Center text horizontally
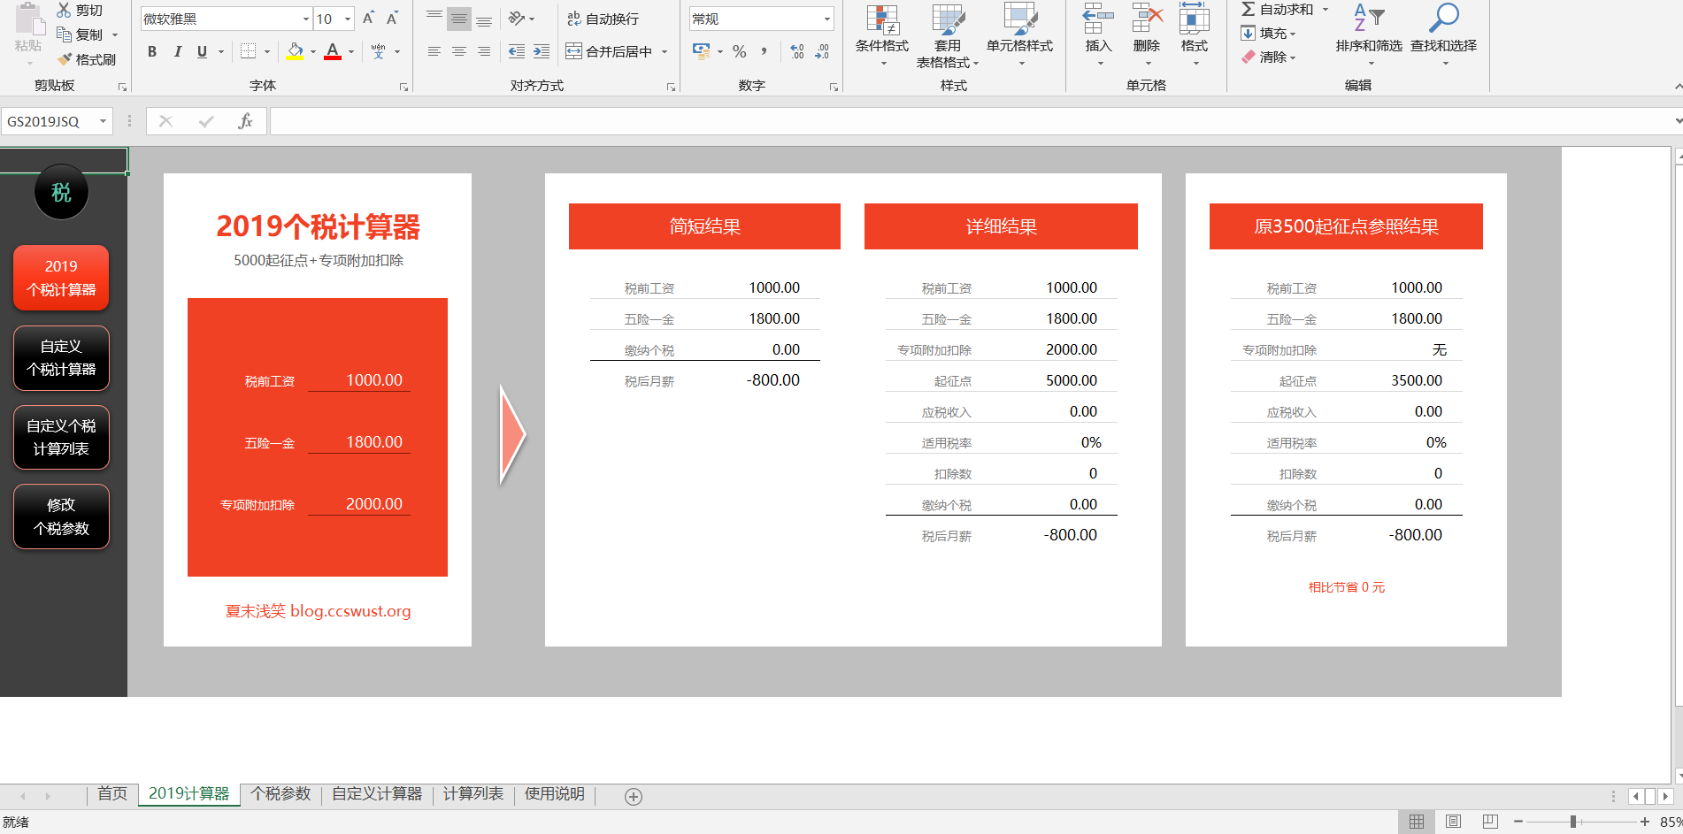 pos(459,51)
